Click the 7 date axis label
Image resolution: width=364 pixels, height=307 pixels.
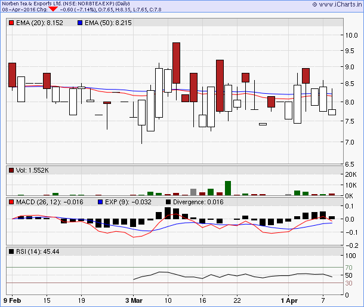323,300
